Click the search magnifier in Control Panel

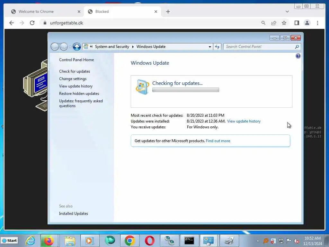[x=297, y=47]
